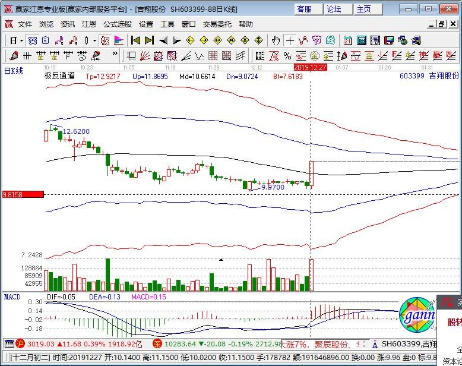Click the 深 Shenzhen index badge in status bar
This screenshot has width=462, height=366.
click(x=157, y=344)
